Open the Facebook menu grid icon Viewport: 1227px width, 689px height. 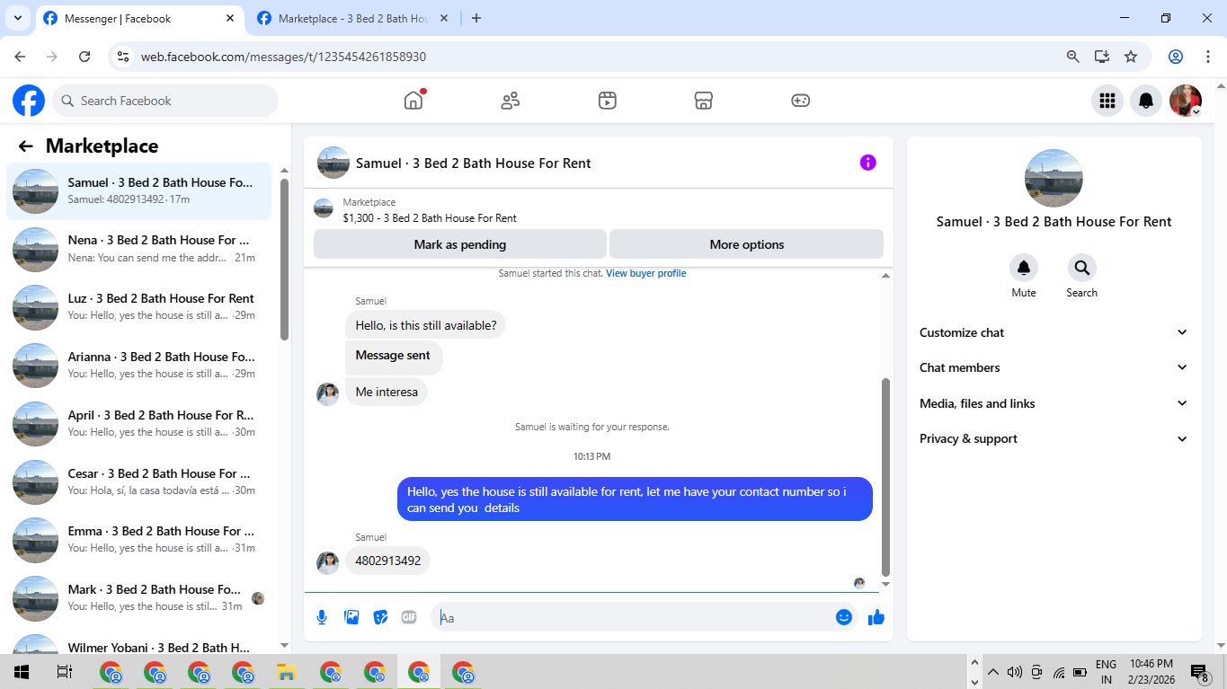[x=1107, y=101]
